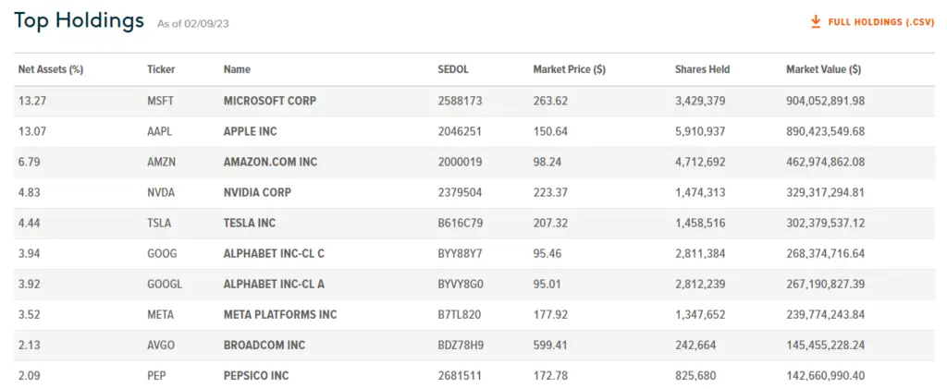The height and width of the screenshot is (389, 947).
Task: Click Microsoft's SEDOL code 2588173
Action: [461, 101]
